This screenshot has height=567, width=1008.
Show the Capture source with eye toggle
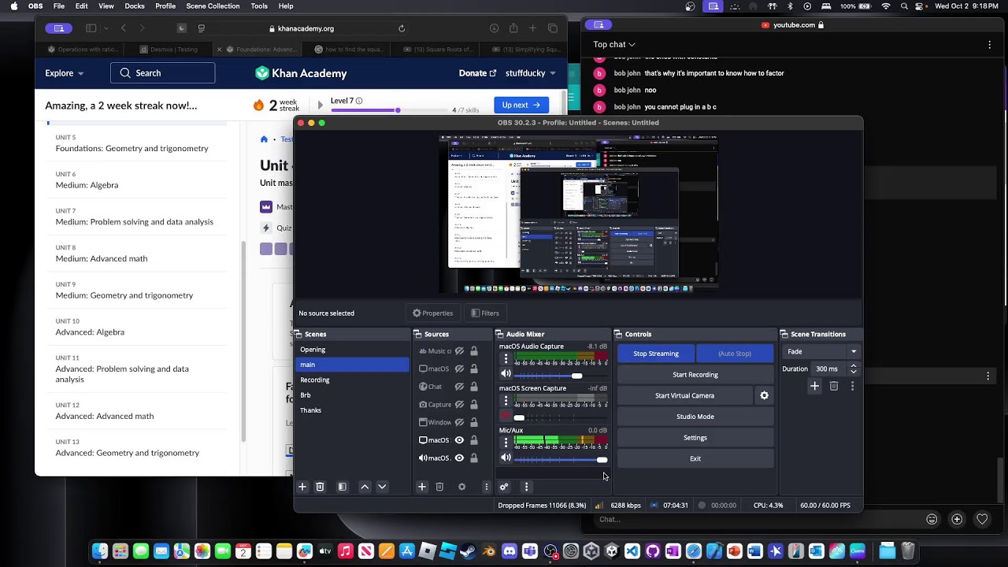coord(459,405)
